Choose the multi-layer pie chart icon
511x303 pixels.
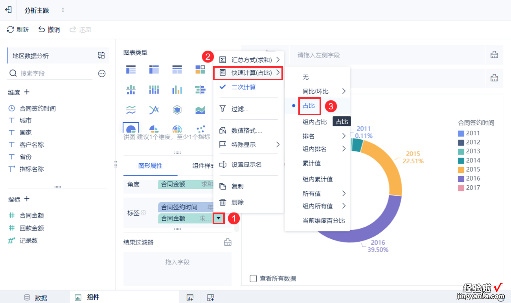(177, 129)
